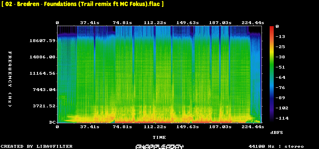Select the 37.41s marker on the bottom time axis
The image size is (319, 149).
[90, 127]
